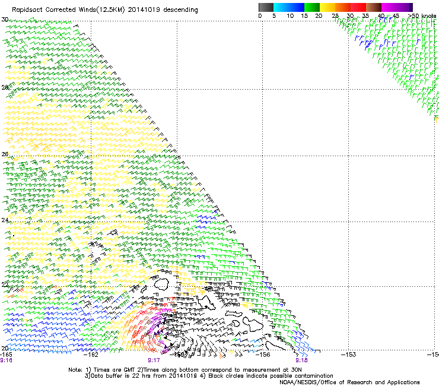This screenshot has width=439, height=386.
Task: Click the magenta 40-45 knots legend segment
Action: (389, 7)
